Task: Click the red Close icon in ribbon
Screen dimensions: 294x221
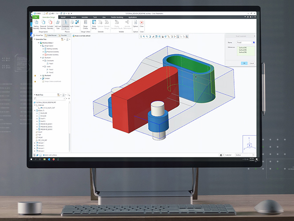Action: [x=141, y=23]
